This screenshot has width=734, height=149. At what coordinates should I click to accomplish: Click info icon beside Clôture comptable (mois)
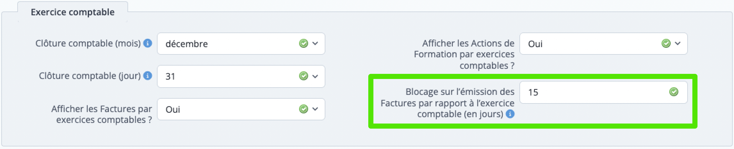coord(147,43)
